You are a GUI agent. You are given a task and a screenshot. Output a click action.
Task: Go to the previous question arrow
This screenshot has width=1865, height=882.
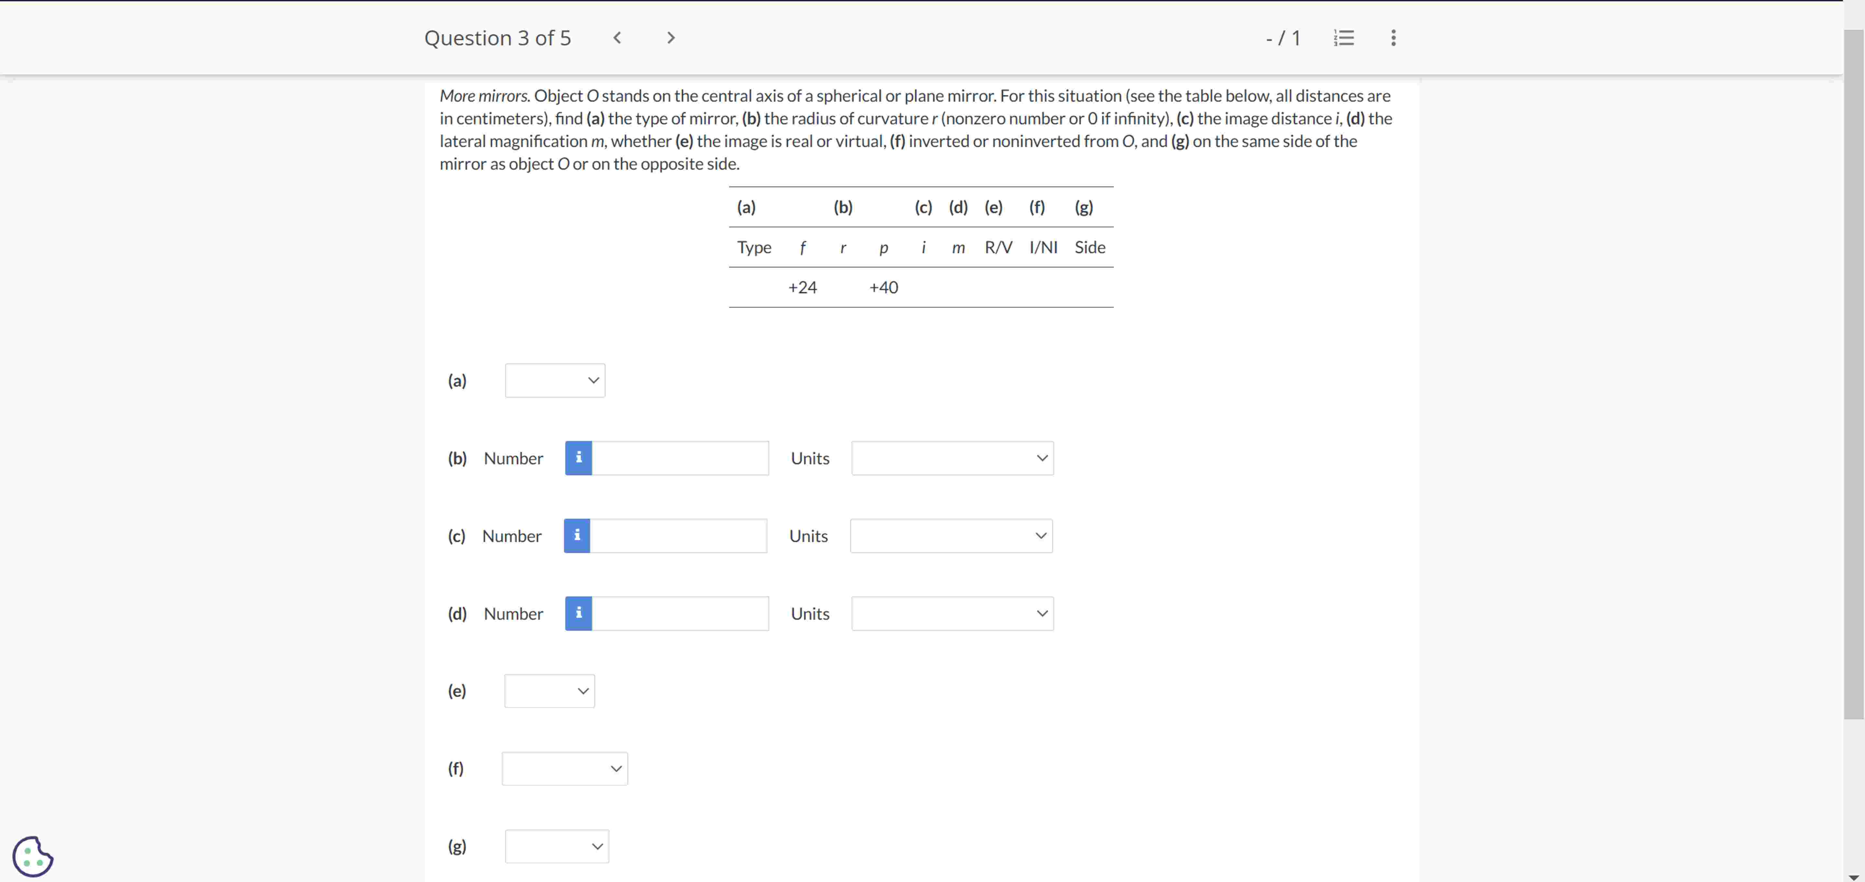[x=617, y=38]
